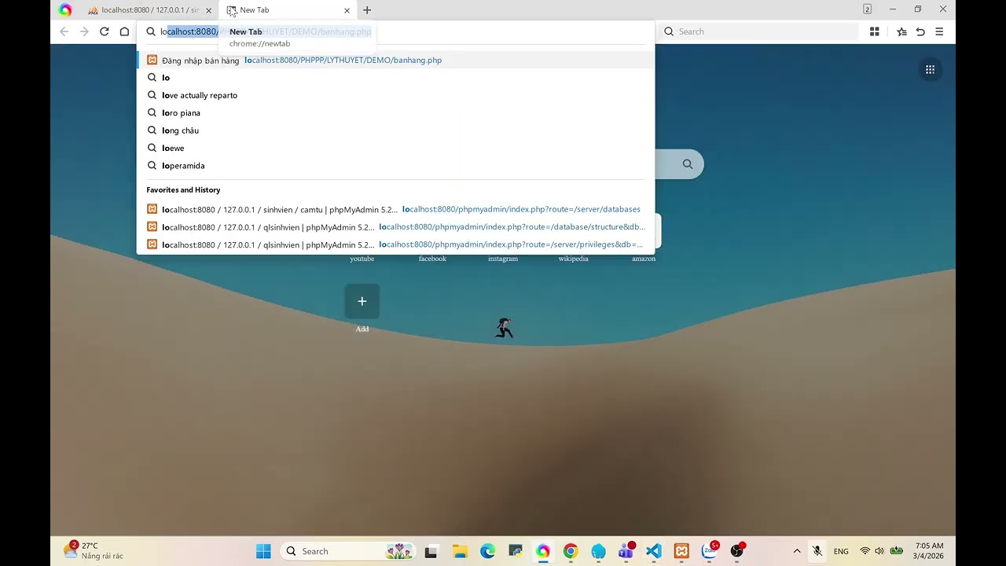The height and width of the screenshot is (566, 1006).
Task: Open the apps dots grid on the new tab page
Action: coord(930,69)
